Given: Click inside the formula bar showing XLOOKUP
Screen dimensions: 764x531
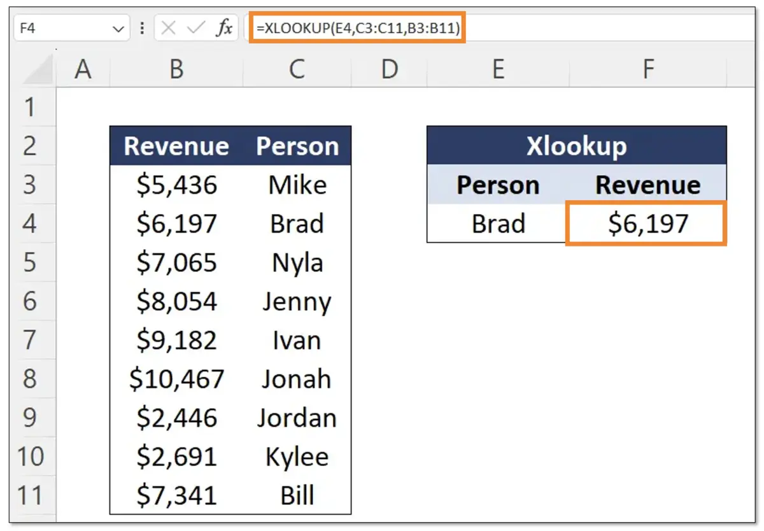Looking at the screenshot, I should point(357,27).
